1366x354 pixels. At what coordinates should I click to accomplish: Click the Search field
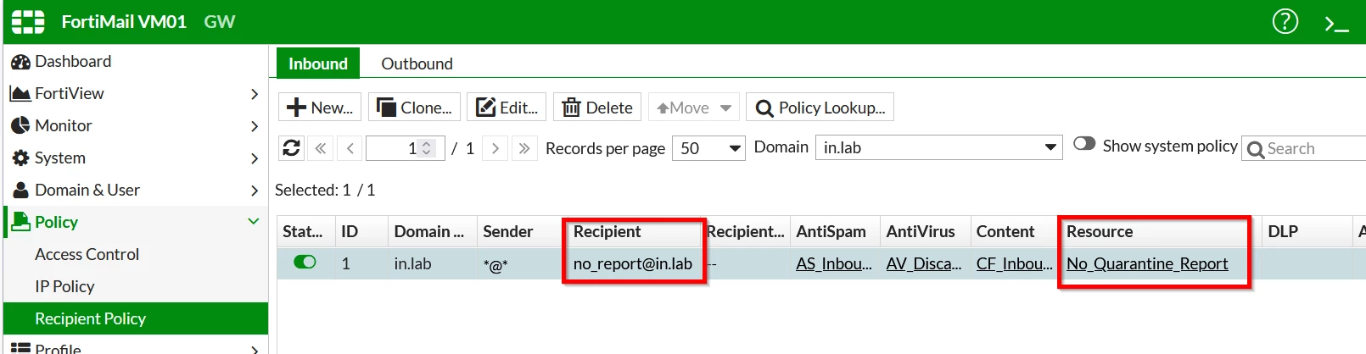(1304, 148)
